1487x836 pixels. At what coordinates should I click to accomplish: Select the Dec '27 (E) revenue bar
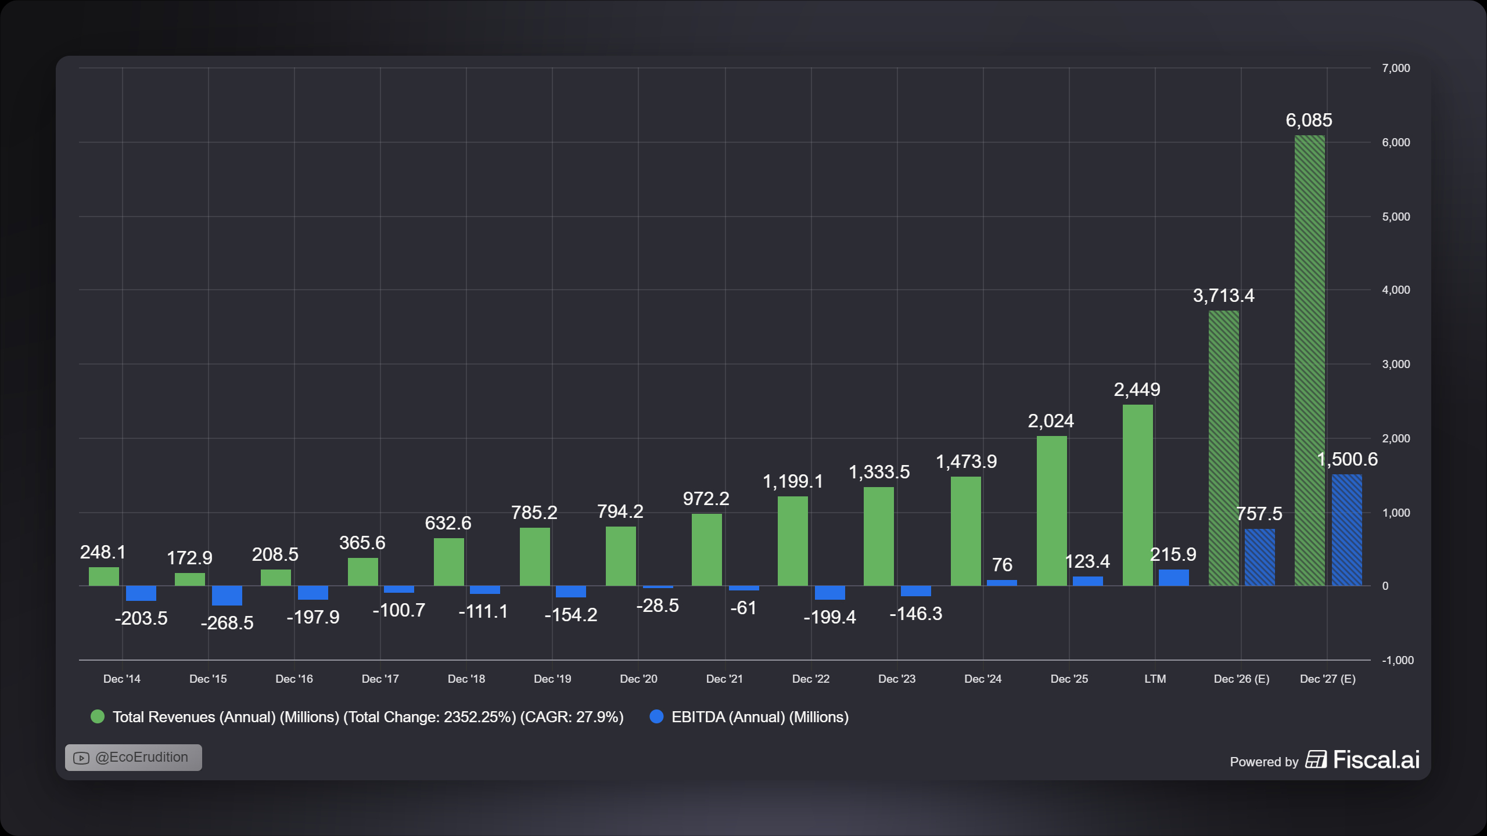(1310, 361)
